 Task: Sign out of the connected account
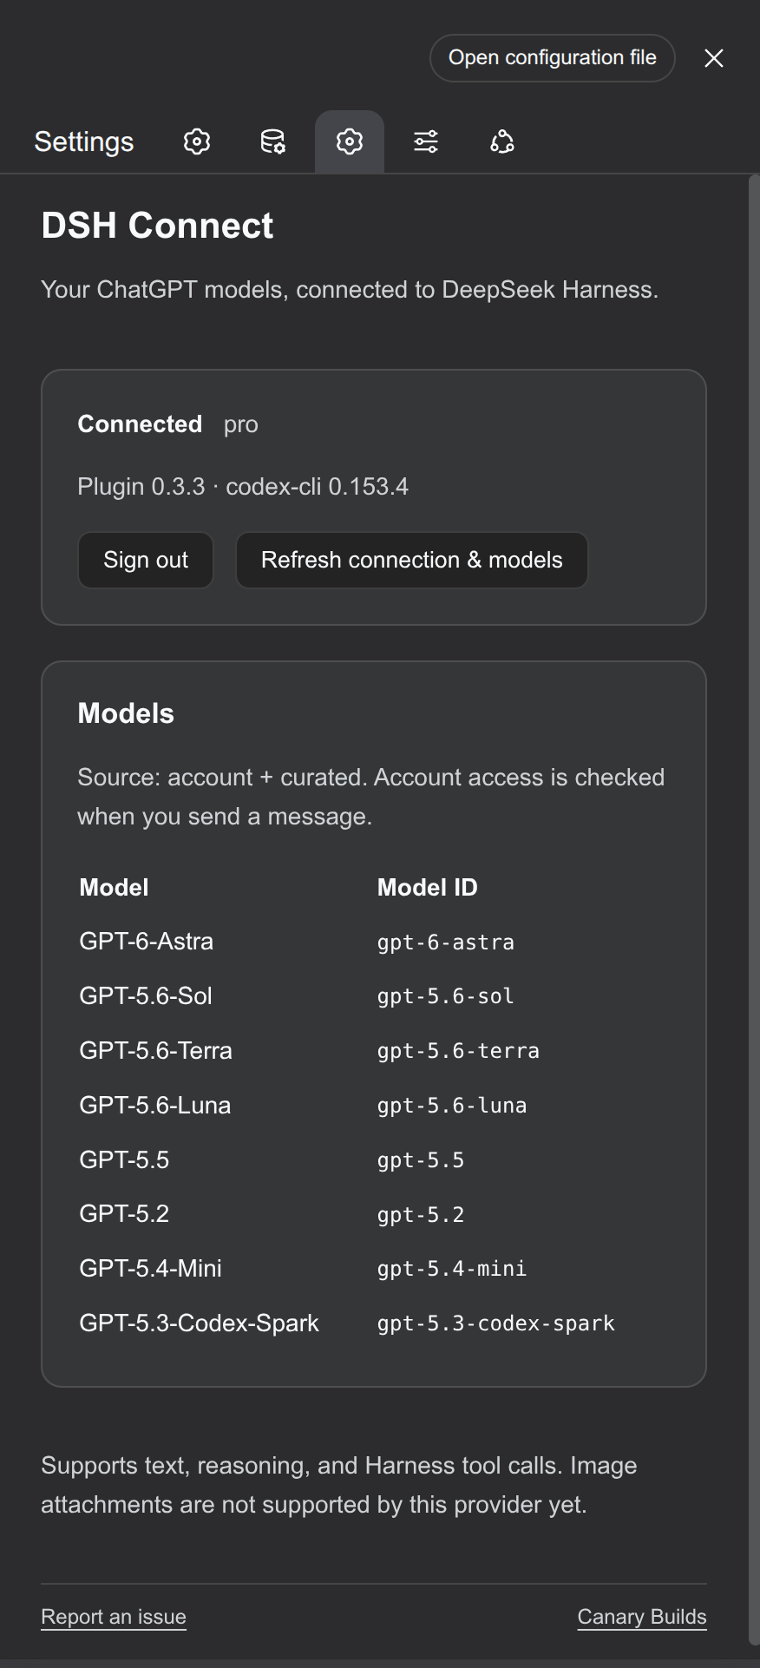click(x=146, y=560)
